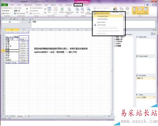158x126 pixels.
Task: Toggle the Field Headers show button
Action: click(146, 11)
